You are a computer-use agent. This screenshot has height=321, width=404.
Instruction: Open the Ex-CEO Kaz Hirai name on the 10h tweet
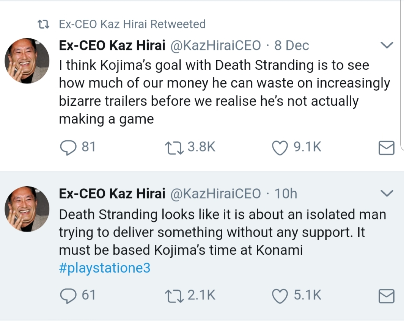(112, 194)
